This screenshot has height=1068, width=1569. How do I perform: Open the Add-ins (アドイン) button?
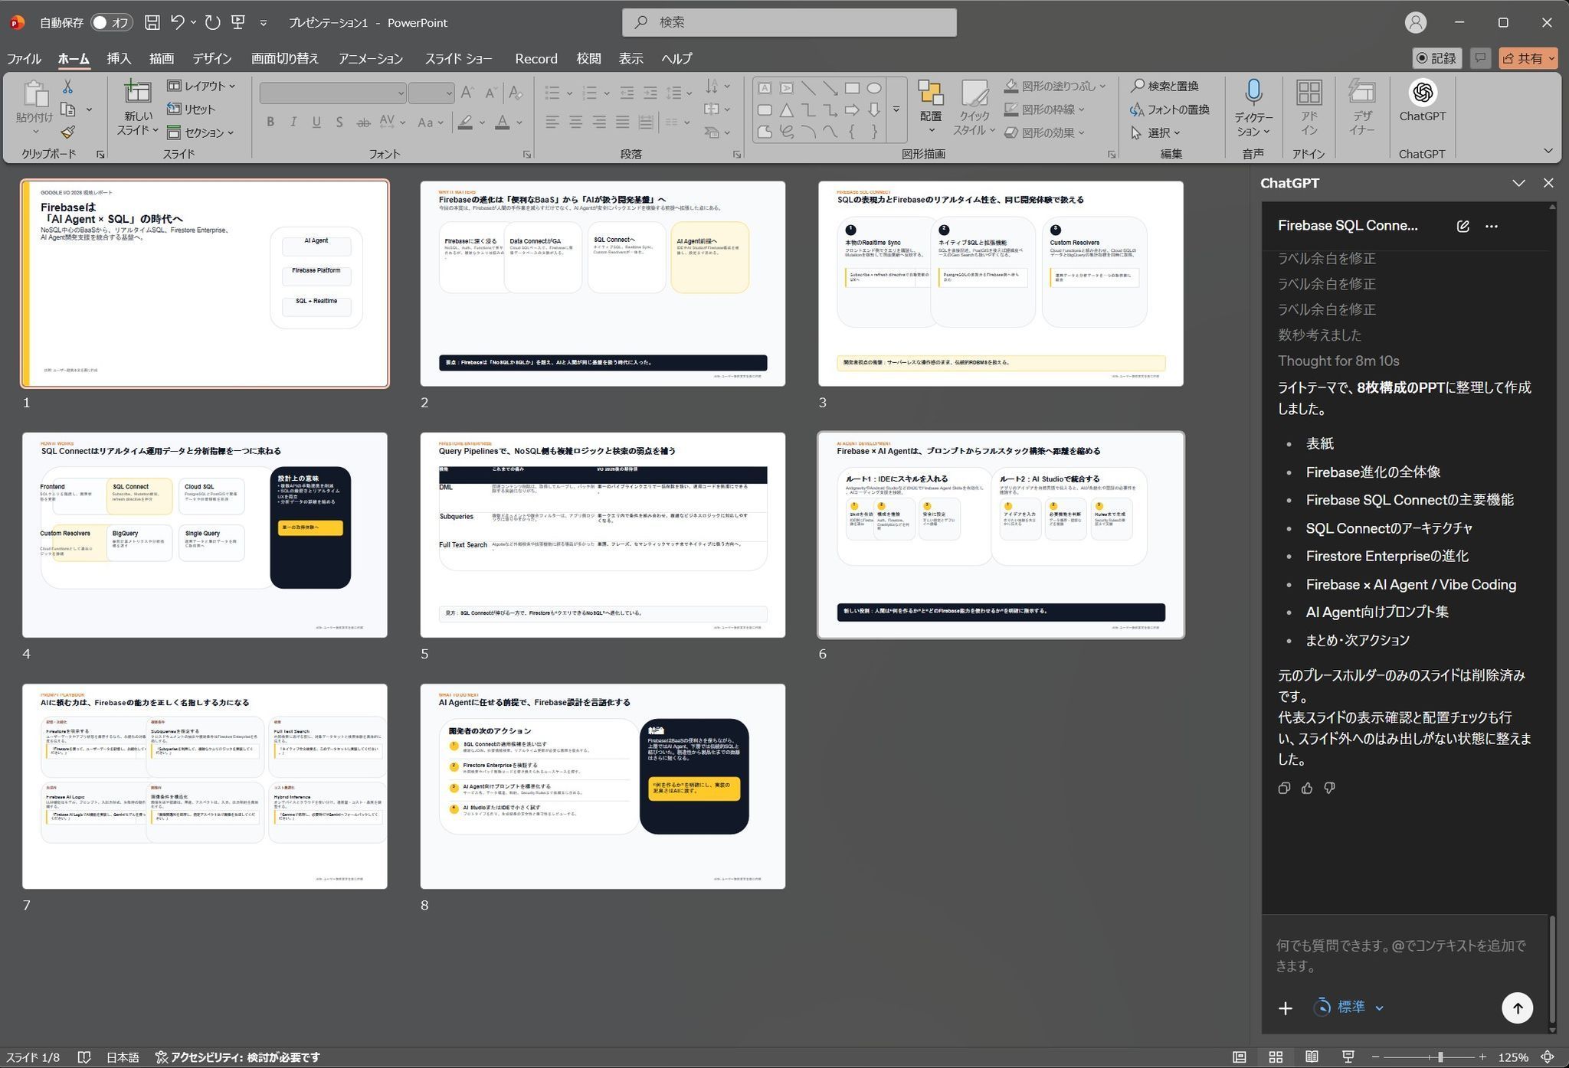tap(1309, 107)
